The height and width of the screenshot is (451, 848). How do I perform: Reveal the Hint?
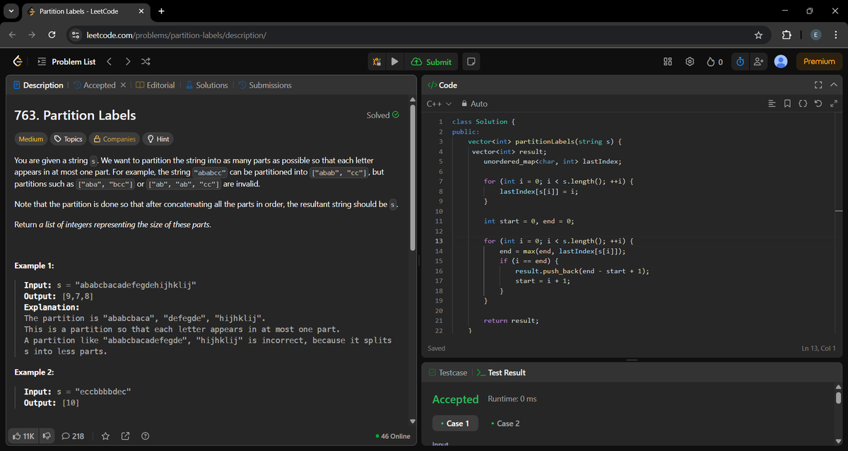[x=158, y=139]
